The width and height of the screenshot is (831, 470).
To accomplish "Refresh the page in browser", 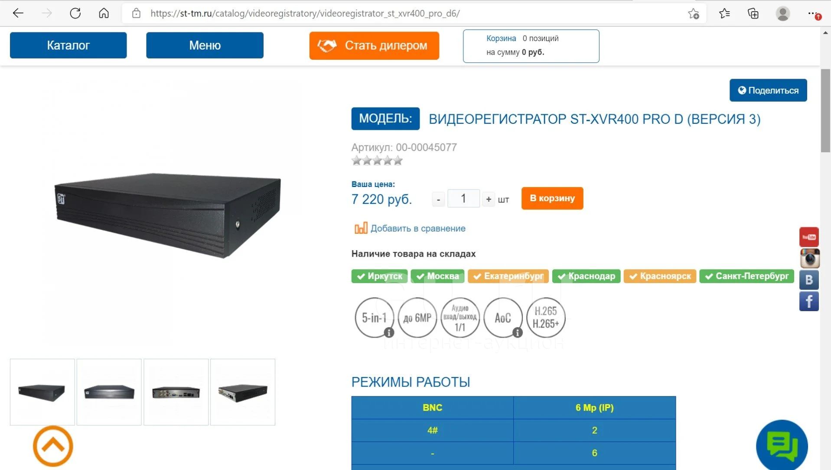I will pos(75,13).
